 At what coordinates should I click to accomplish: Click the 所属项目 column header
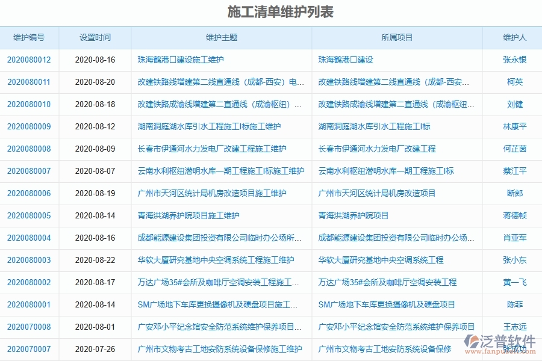pyautogui.click(x=397, y=37)
